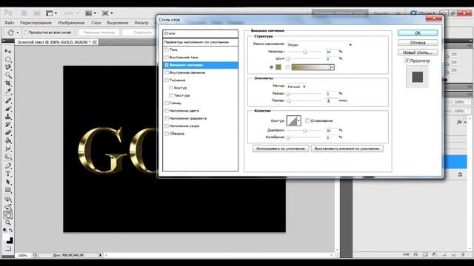The width and height of the screenshot is (474, 266).
Task: Click OK in the layer style dialog
Action: 418,33
